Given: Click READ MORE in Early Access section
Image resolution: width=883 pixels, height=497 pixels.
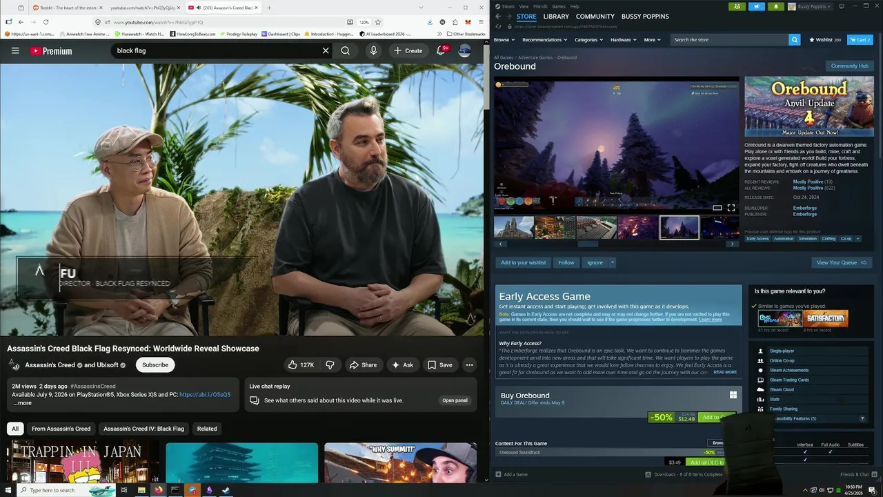Looking at the screenshot, I should coord(725,372).
